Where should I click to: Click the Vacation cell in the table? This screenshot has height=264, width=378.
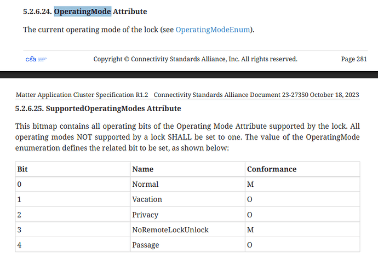point(147,199)
